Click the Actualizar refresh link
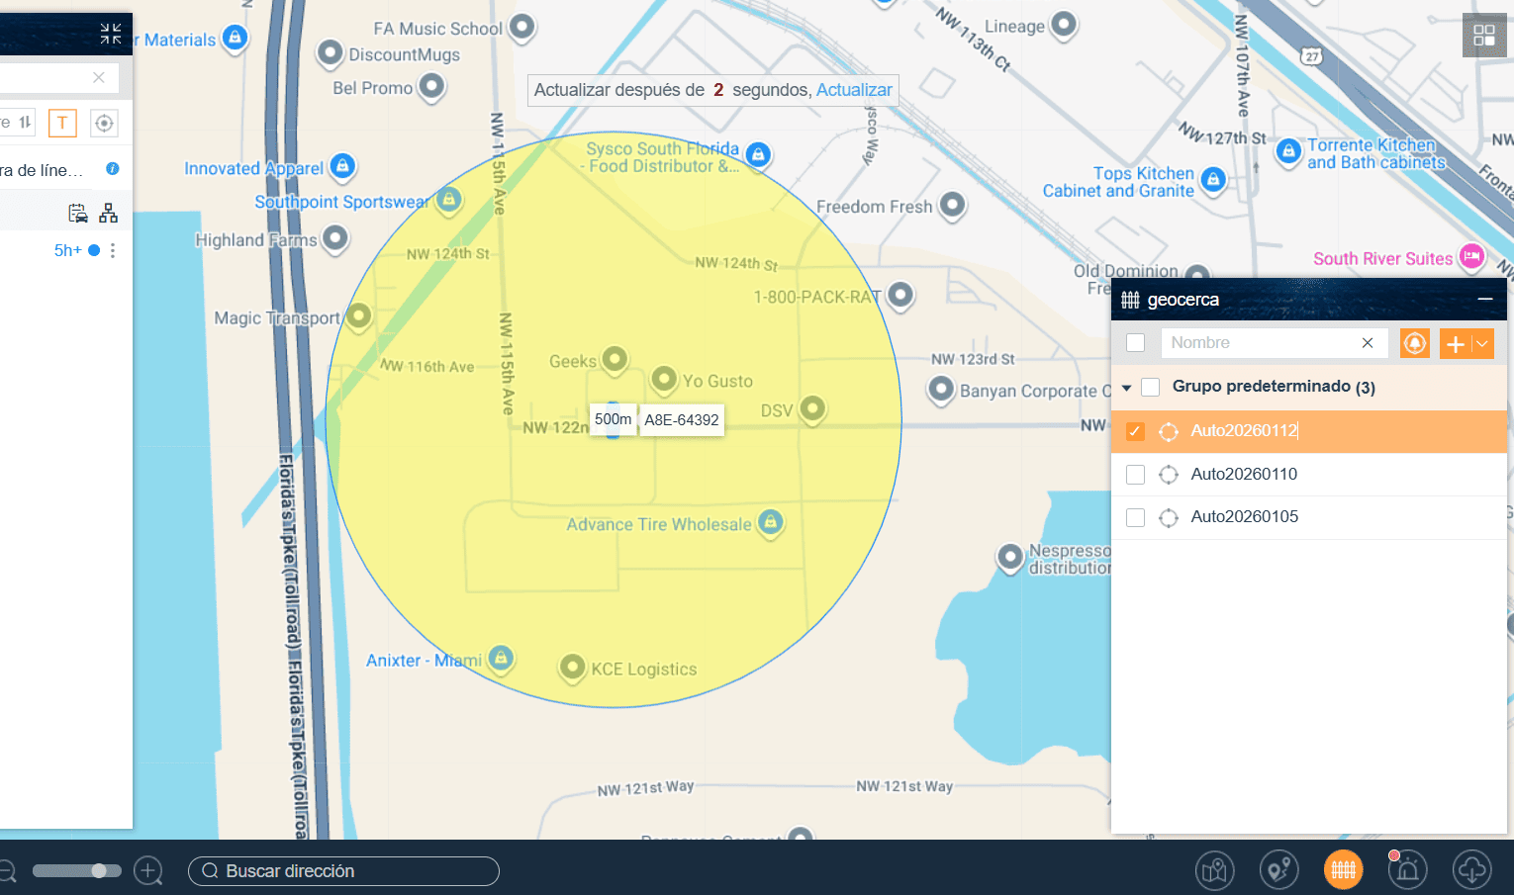This screenshot has height=895, width=1514. point(853,90)
